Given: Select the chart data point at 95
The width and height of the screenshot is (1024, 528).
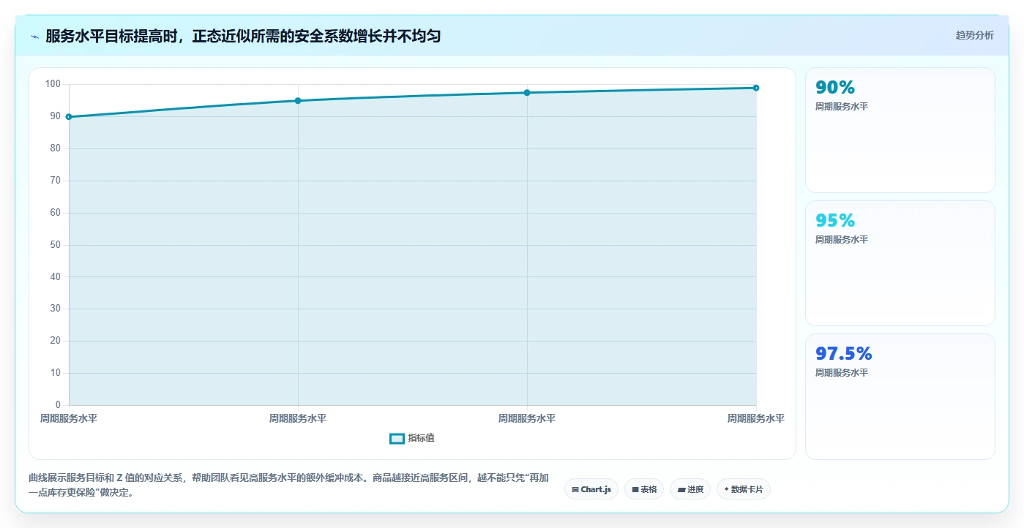Looking at the screenshot, I should pyautogui.click(x=298, y=101).
